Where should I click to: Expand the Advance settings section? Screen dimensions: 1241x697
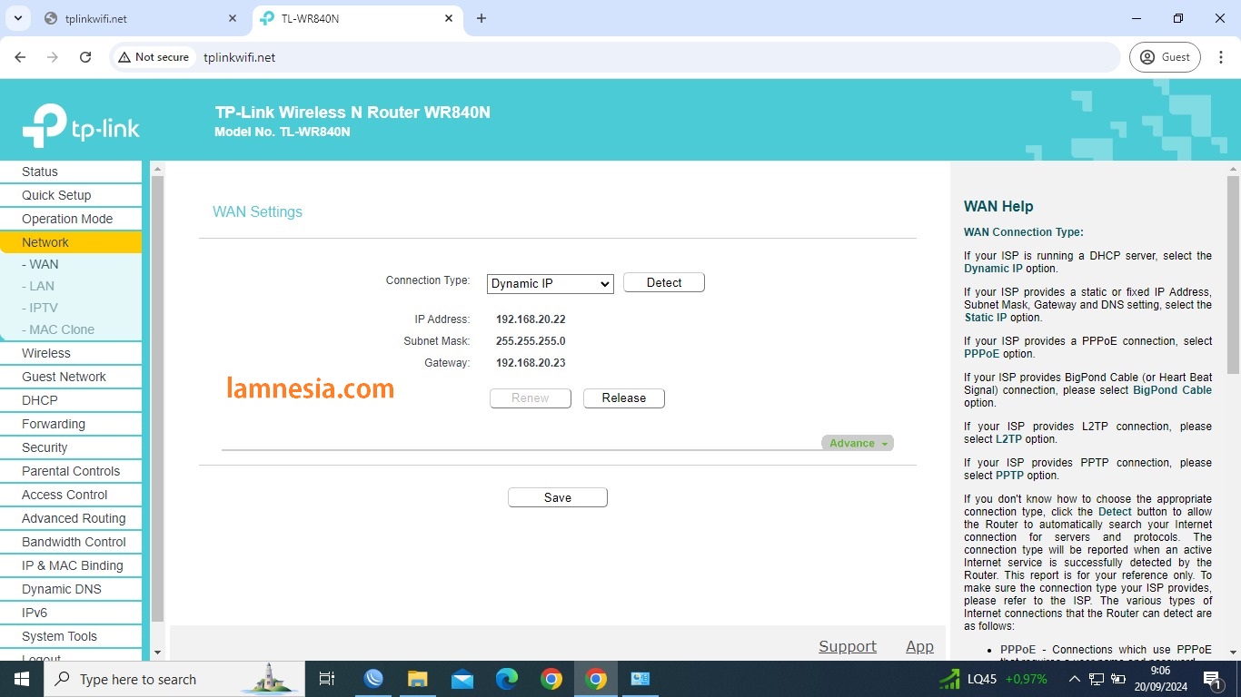point(857,443)
